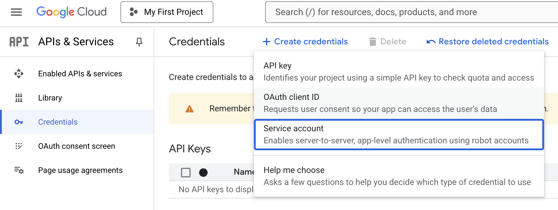
Task: Tick the select-all API keys checkbox
Action: point(186,172)
